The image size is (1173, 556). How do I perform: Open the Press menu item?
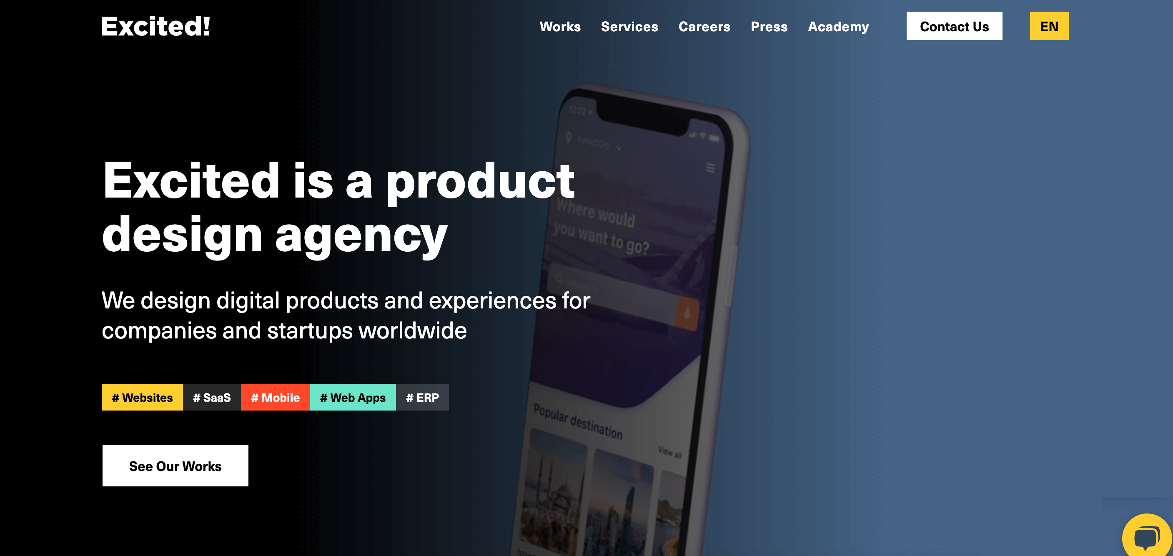(x=769, y=26)
